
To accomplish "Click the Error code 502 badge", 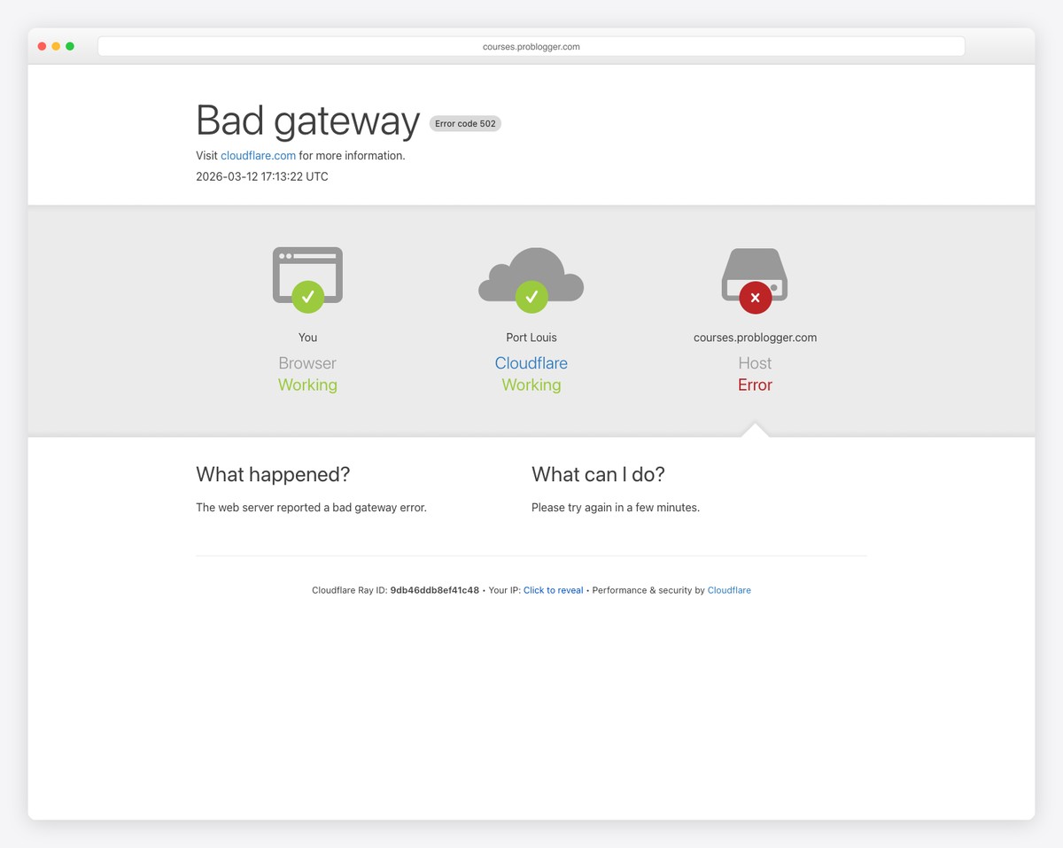I will (465, 124).
